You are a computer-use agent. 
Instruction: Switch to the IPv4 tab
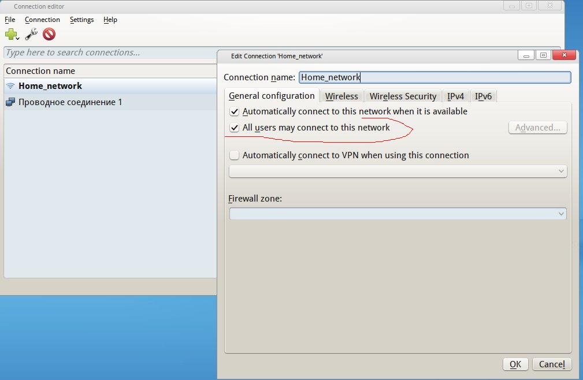point(455,96)
